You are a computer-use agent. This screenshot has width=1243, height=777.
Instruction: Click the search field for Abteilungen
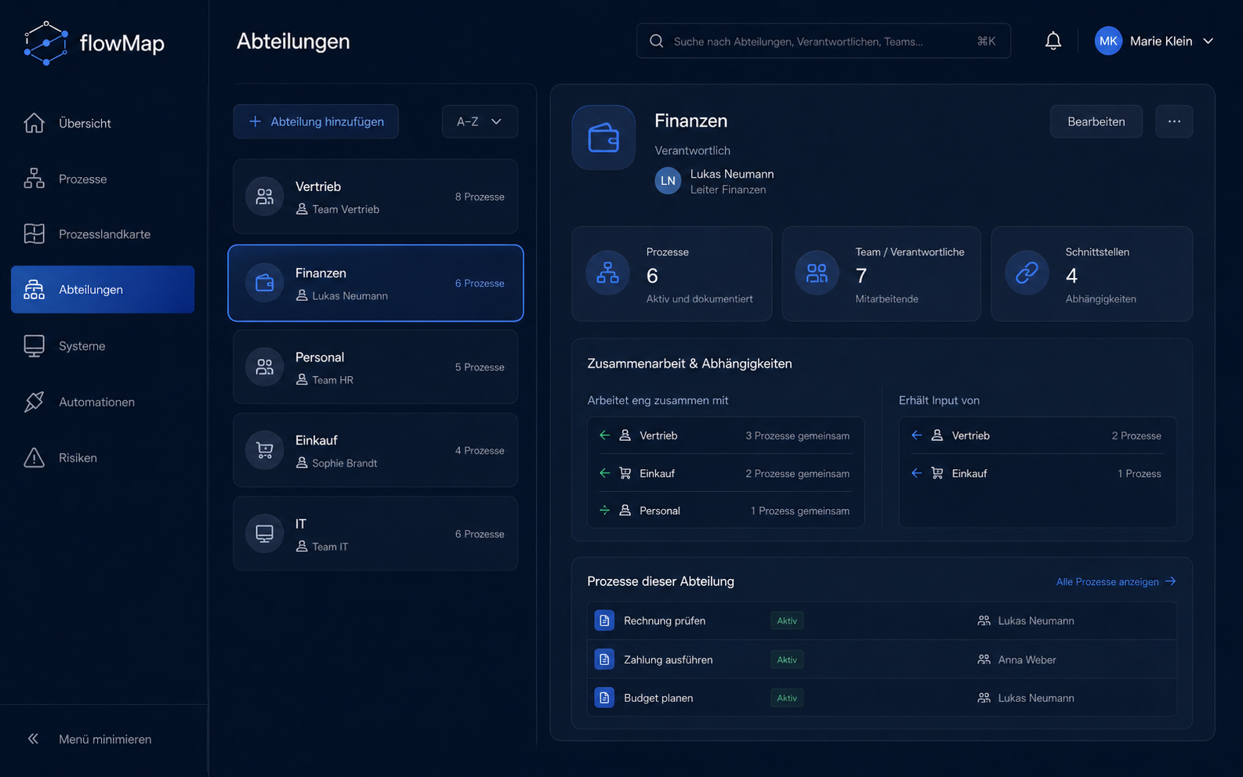click(x=823, y=41)
